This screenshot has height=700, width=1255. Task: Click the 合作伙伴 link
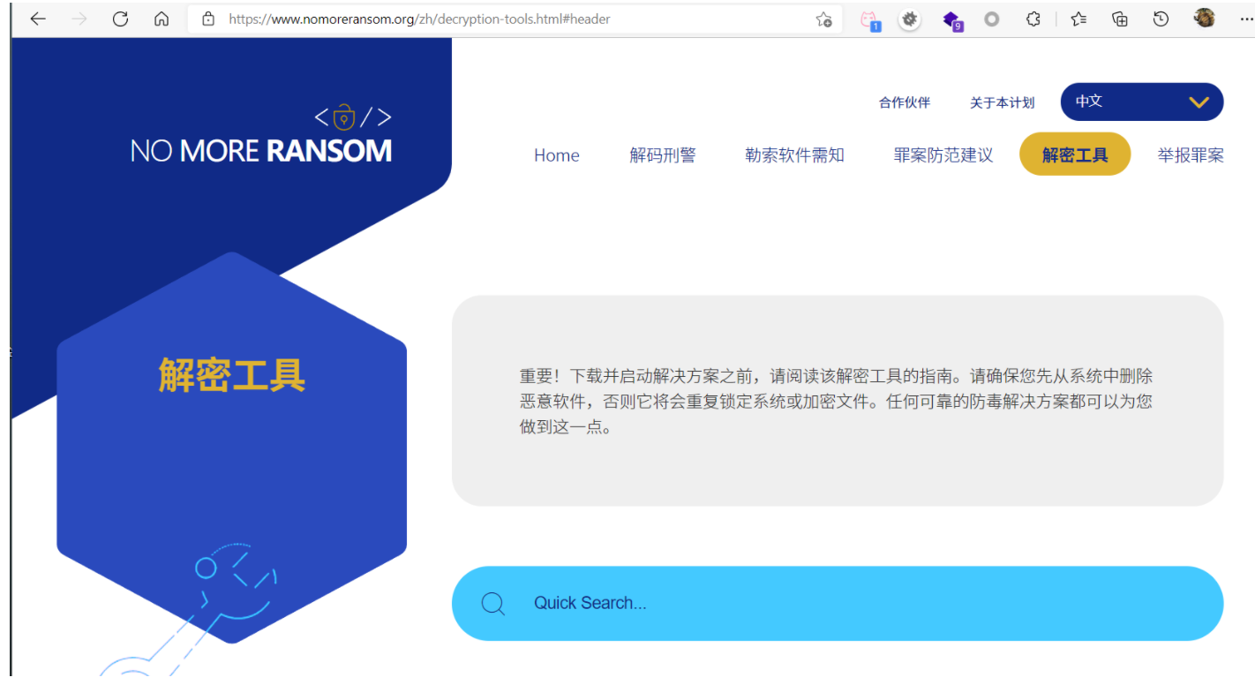pos(905,102)
